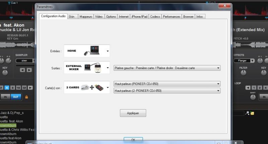Click the right deck SHIFT knob
This screenshot has width=268, height=144.
coord(253,97)
